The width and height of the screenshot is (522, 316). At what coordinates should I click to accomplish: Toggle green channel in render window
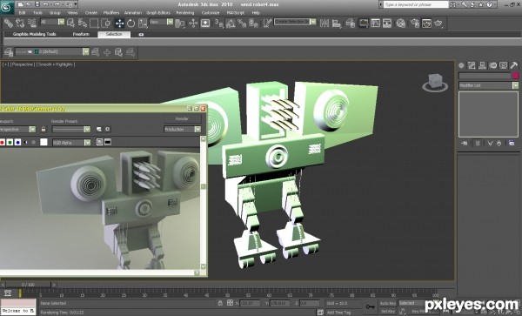pos(10,142)
